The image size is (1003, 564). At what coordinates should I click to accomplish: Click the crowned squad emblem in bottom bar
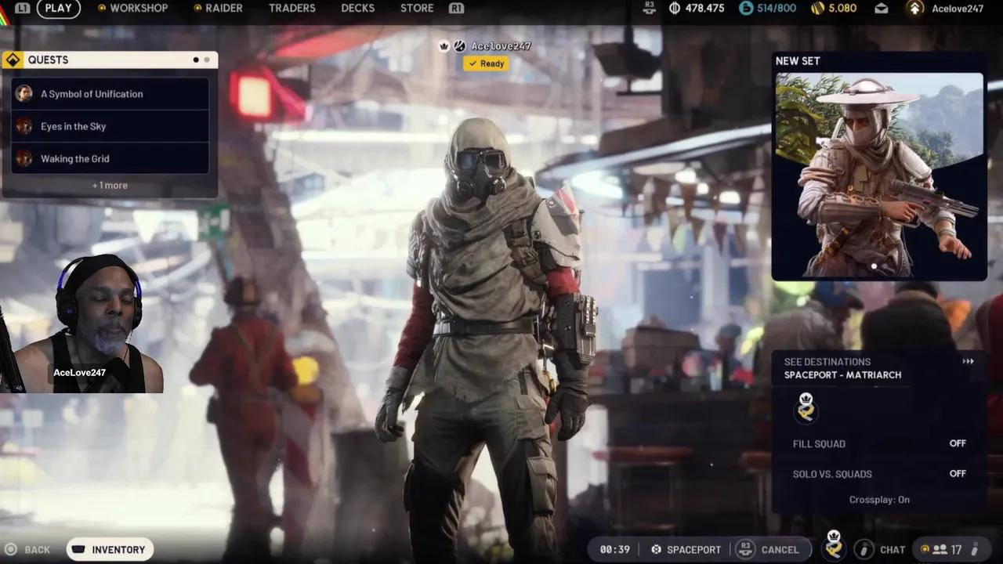pos(834,546)
